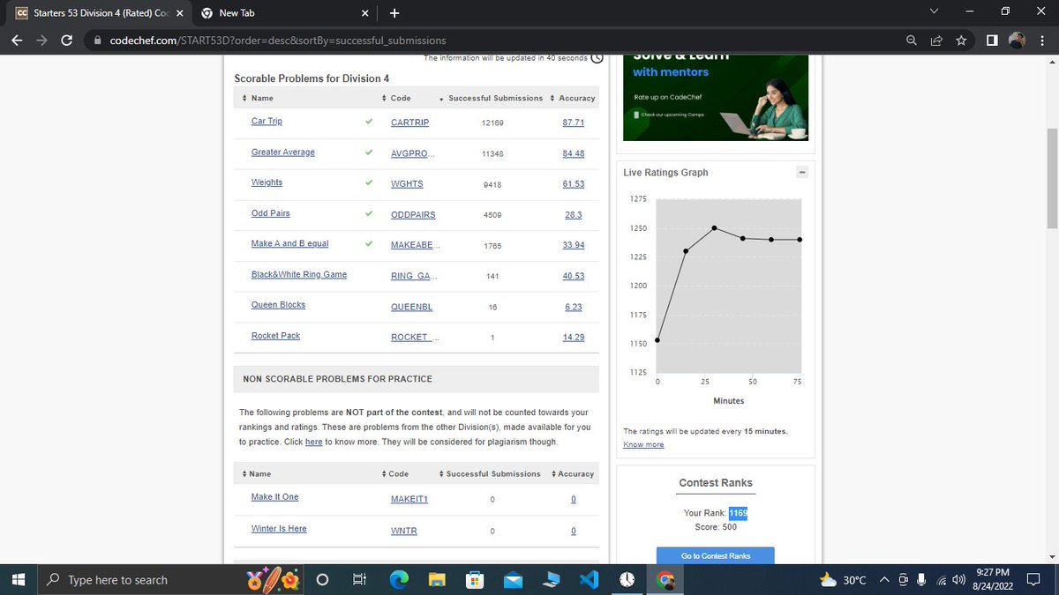The image size is (1059, 595).
Task: Open the Greater Average problem
Action: pos(282,152)
